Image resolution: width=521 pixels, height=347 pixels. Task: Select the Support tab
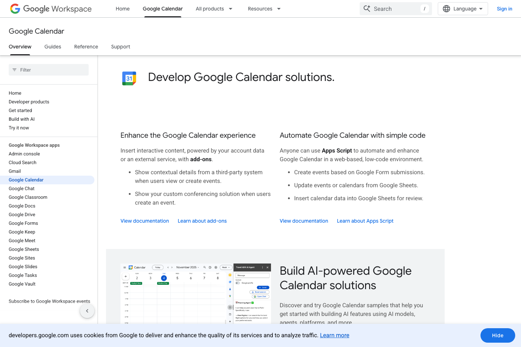tap(120, 47)
